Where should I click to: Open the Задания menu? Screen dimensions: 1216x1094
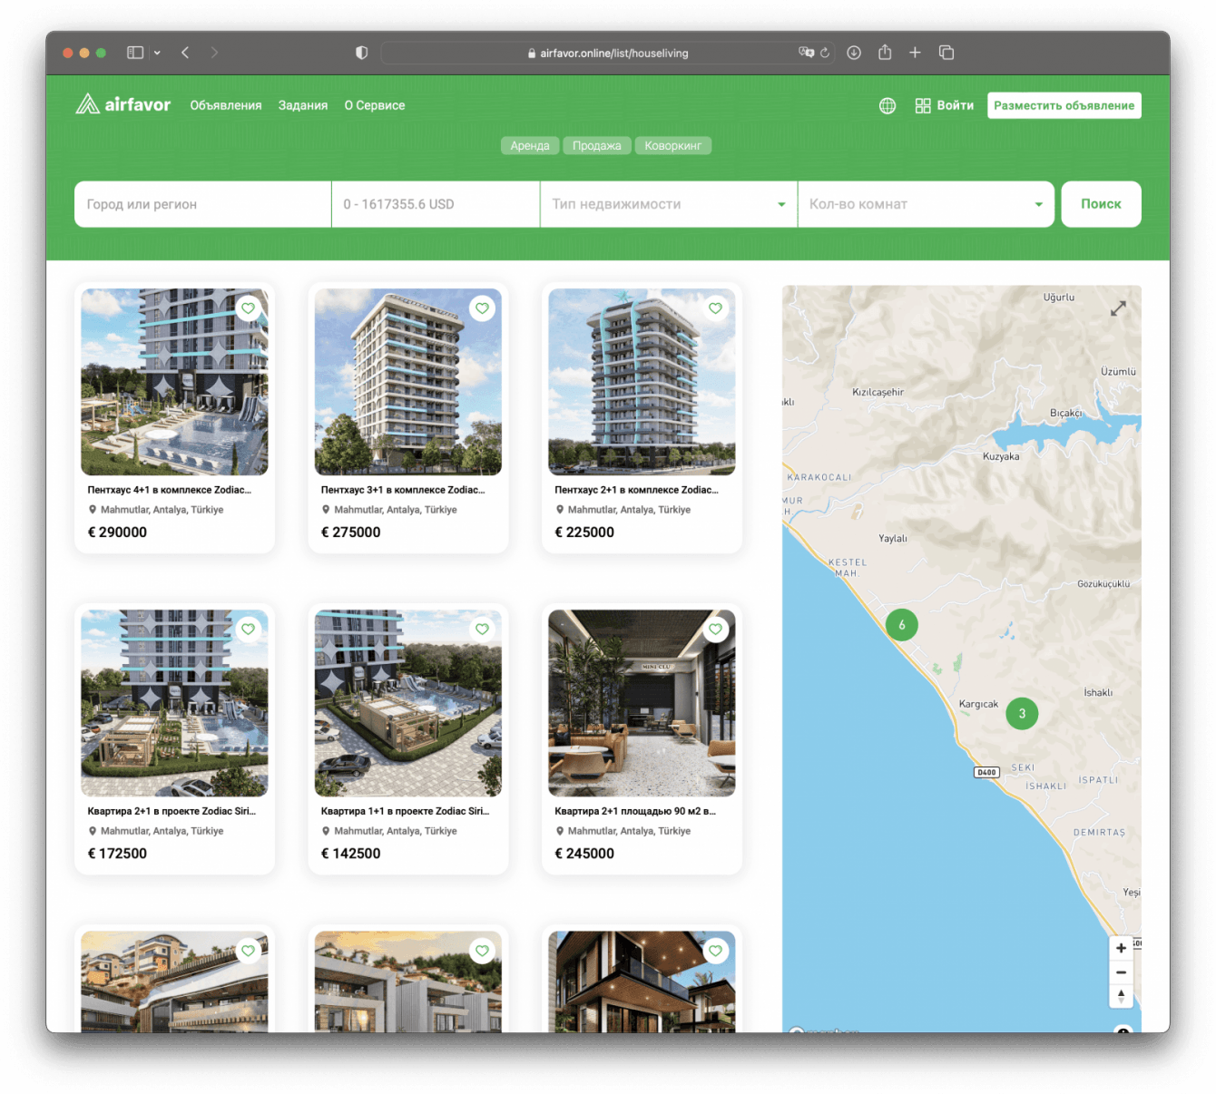(x=303, y=105)
